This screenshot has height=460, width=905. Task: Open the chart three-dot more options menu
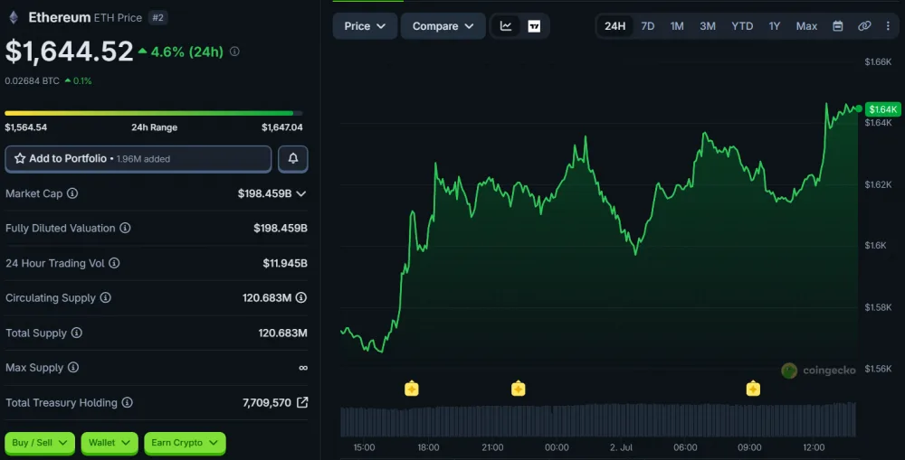coord(889,26)
